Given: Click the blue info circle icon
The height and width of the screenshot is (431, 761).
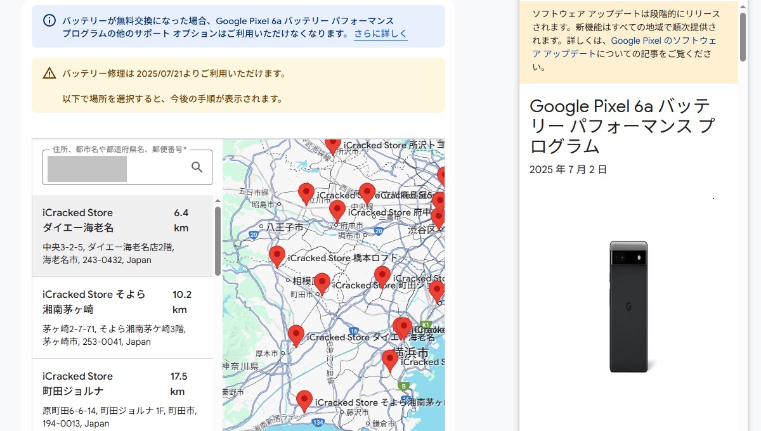Looking at the screenshot, I should 49,20.
